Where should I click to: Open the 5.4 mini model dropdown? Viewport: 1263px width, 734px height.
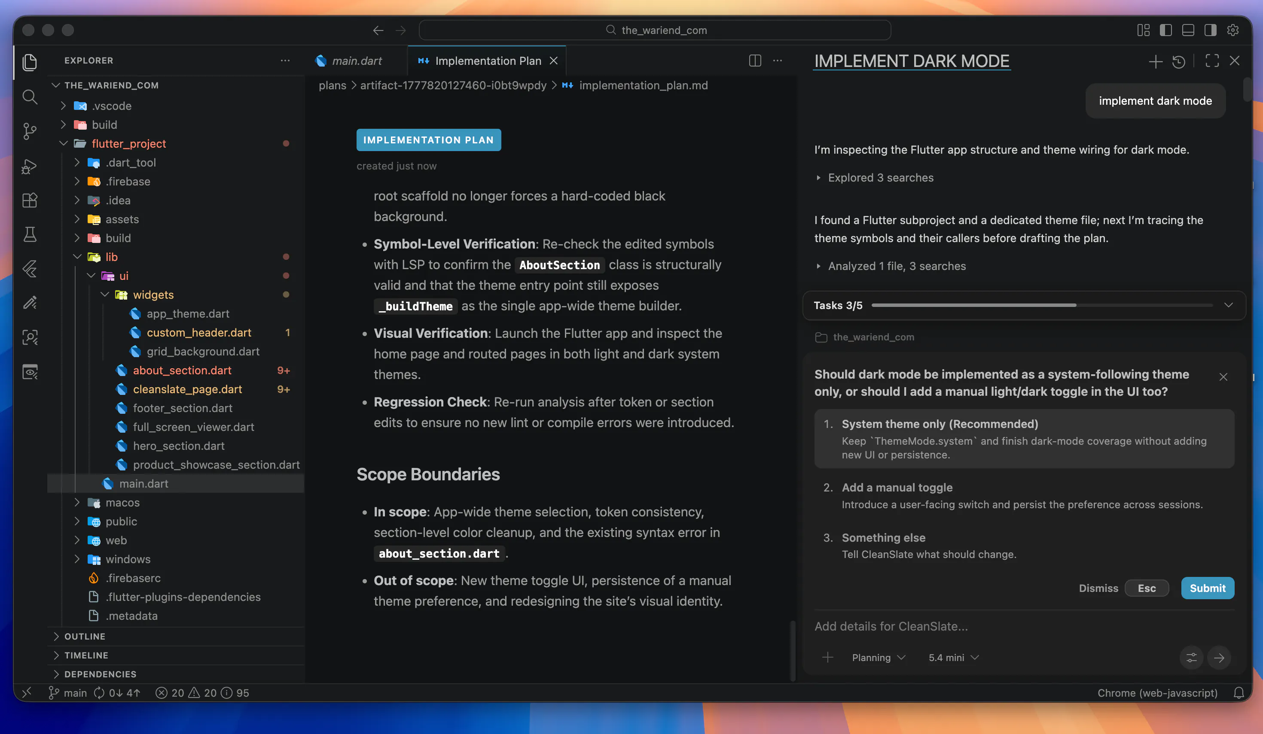click(953, 658)
